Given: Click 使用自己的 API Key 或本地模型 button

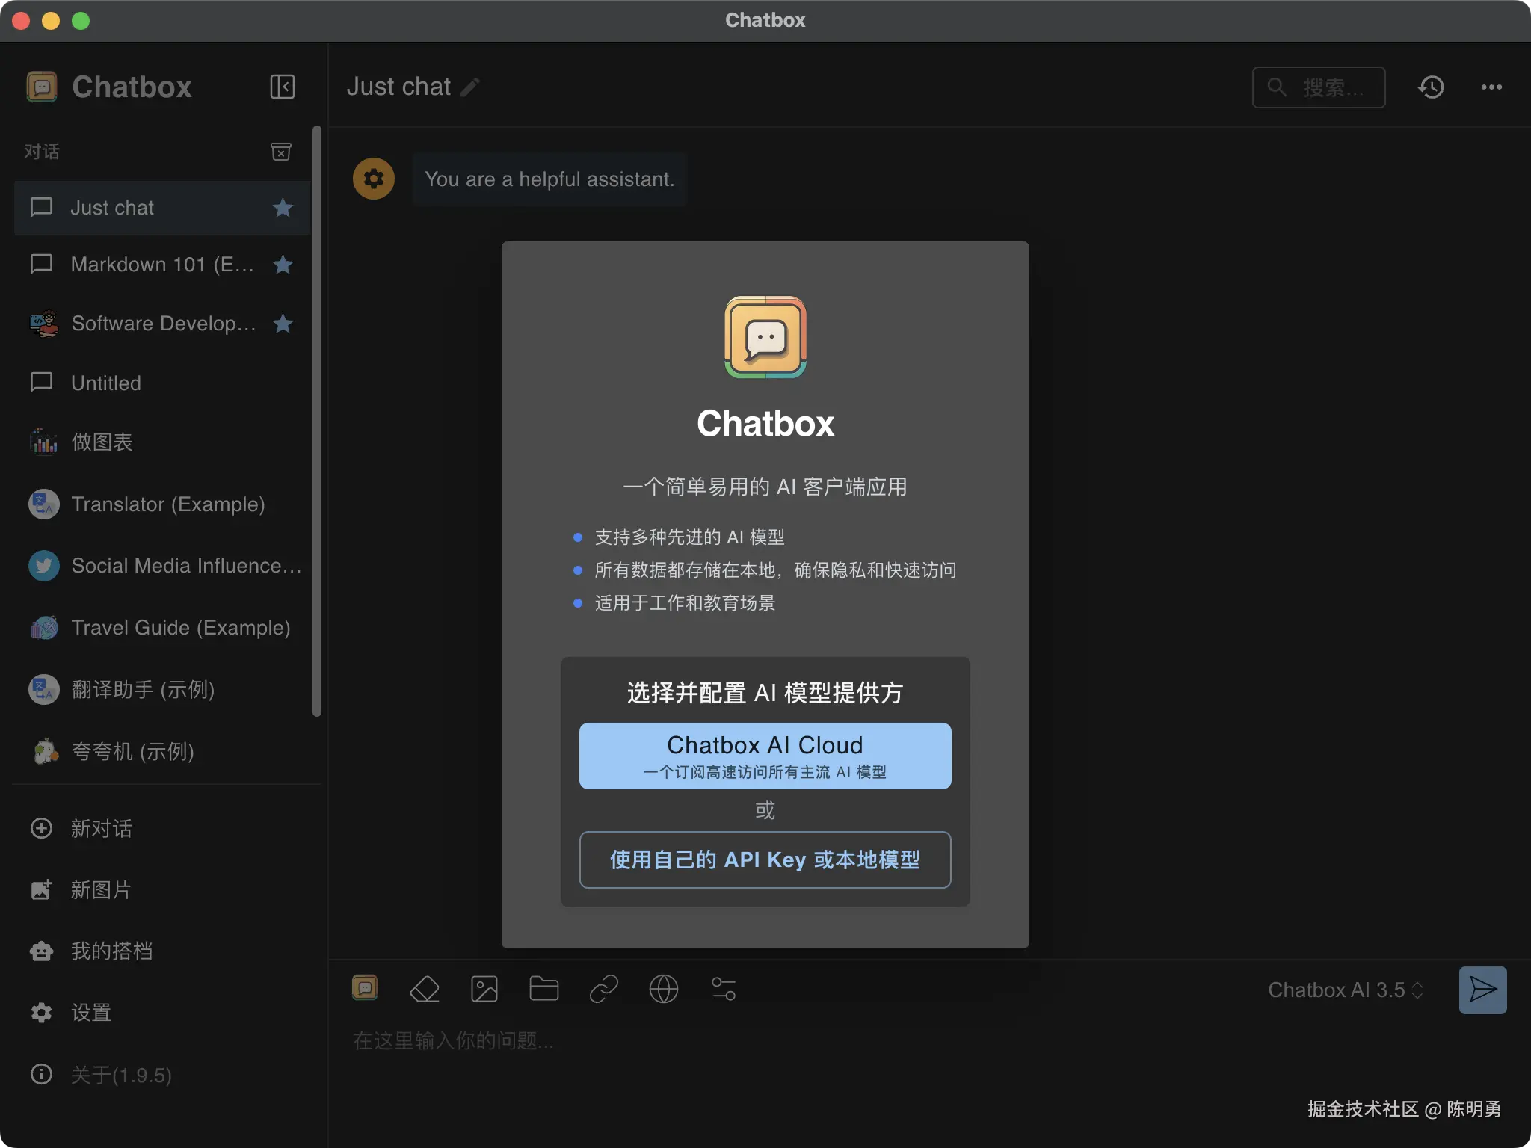Looking at the screenshot, I should [765, 860].
